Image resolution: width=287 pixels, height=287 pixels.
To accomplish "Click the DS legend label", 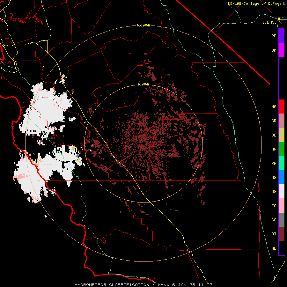I will pos(274,191).
